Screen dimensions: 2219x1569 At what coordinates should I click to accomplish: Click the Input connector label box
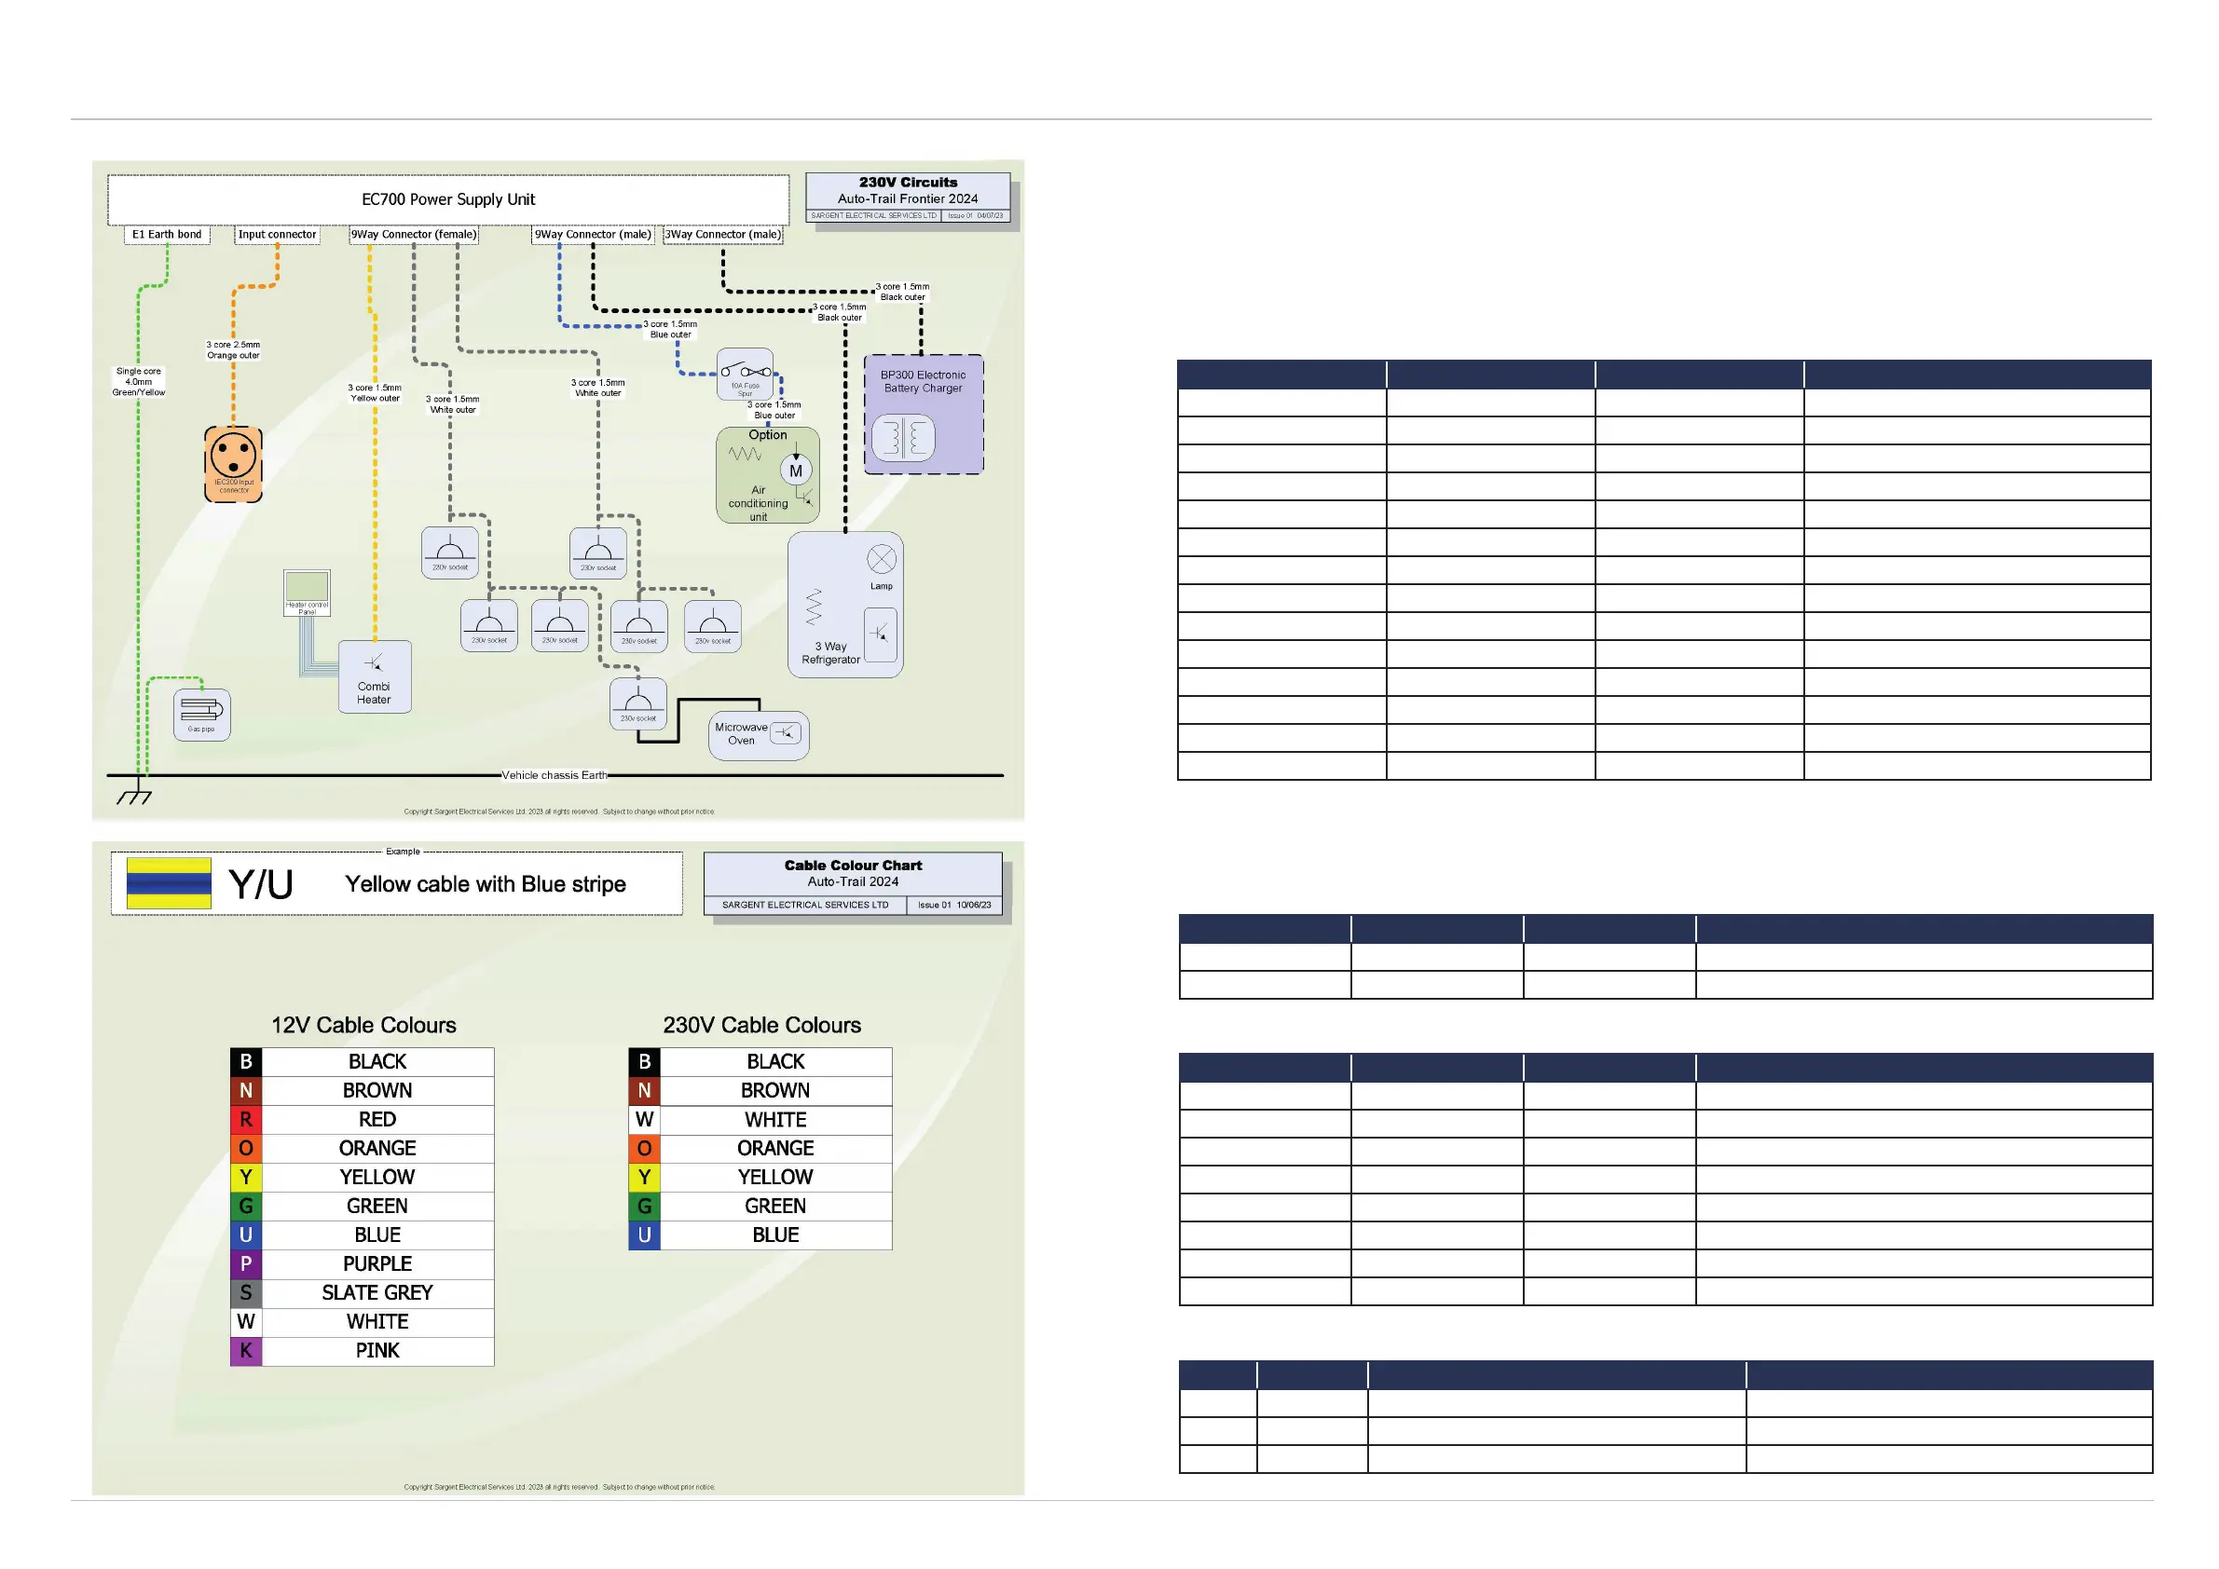278,235
